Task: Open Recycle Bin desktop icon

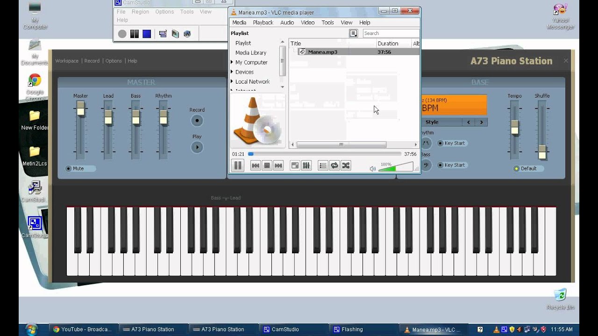Action: pyautogui.click(x=560, y=299)
